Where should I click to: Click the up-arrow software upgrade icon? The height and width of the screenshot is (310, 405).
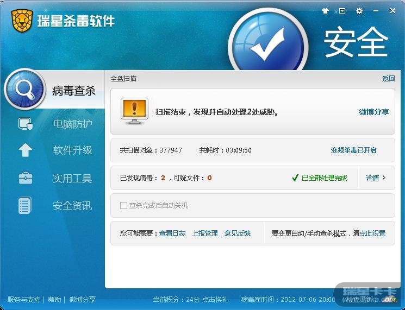(26, 150)
